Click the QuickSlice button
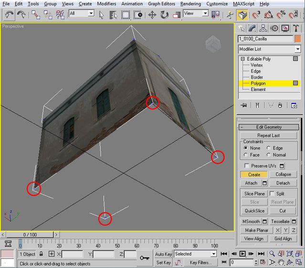 254,211
